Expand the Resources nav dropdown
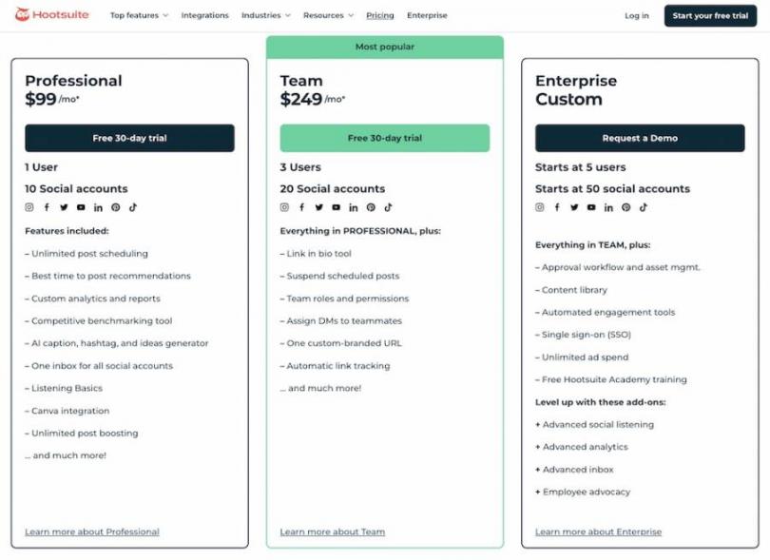 click(328, 15)
